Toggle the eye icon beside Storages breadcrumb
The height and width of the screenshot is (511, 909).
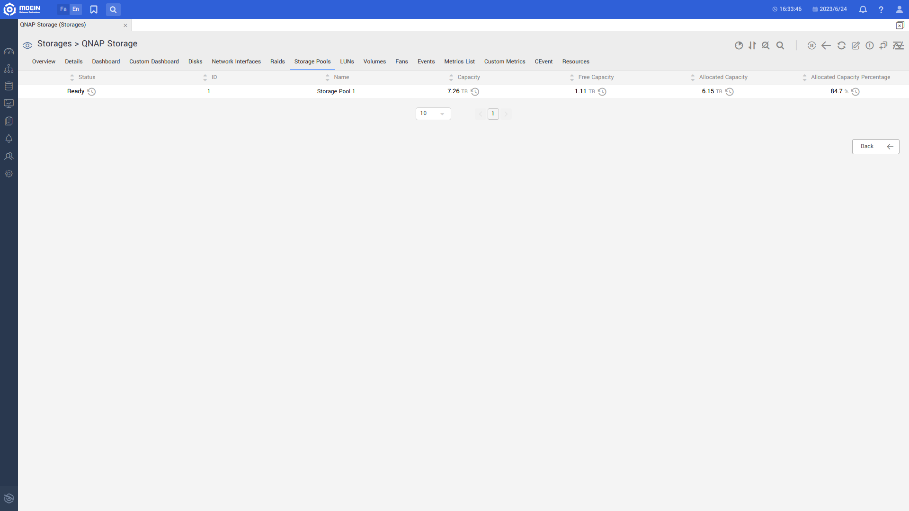click(27, 45)
